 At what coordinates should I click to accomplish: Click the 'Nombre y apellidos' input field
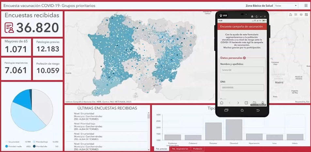(x=242, y=70)
